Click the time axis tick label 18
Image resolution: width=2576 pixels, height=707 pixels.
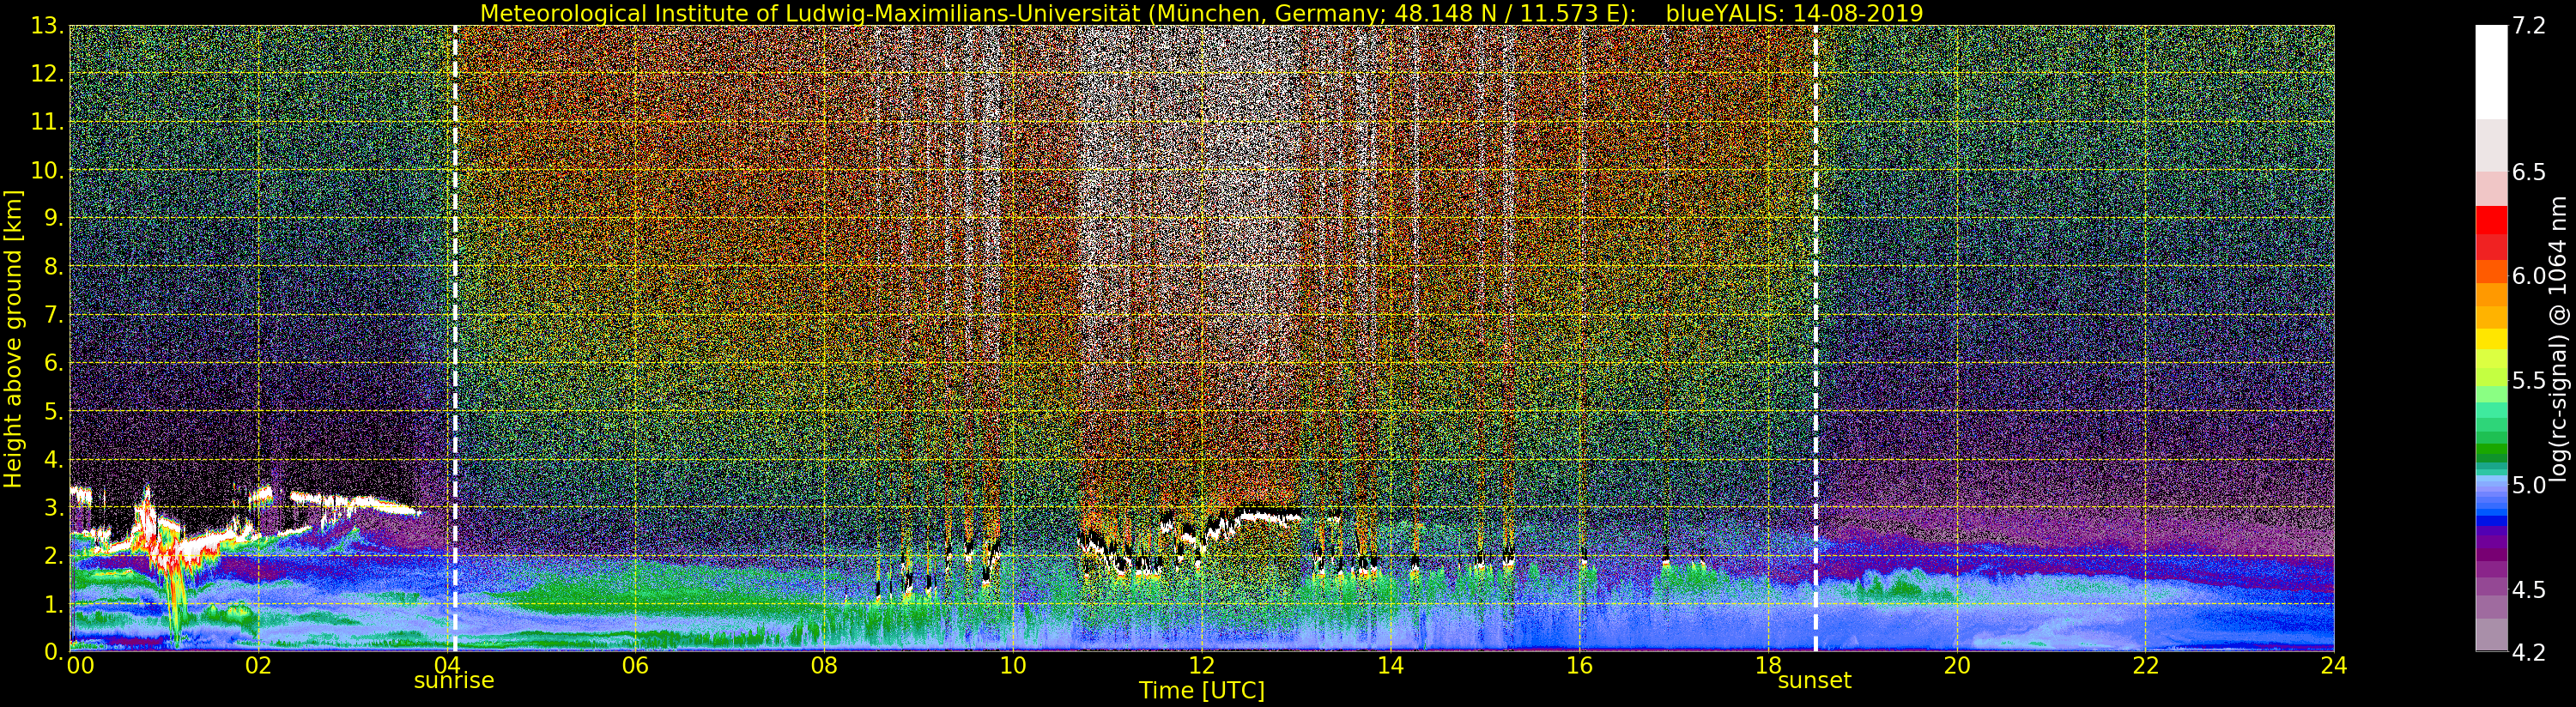point(1768,666)
